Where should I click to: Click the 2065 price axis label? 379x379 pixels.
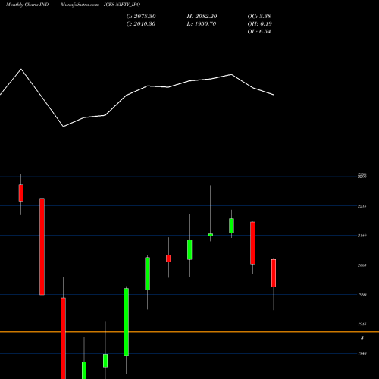(x=362, y=265)
